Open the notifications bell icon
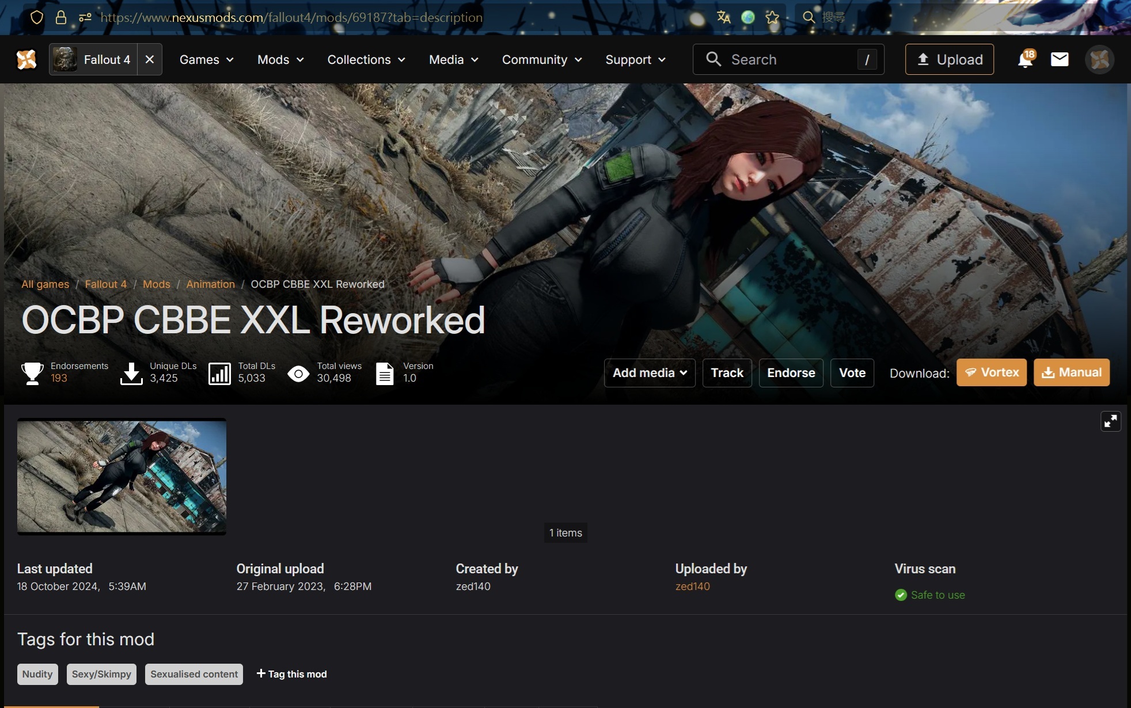 pyautogui.click(x=1026, y=59)
